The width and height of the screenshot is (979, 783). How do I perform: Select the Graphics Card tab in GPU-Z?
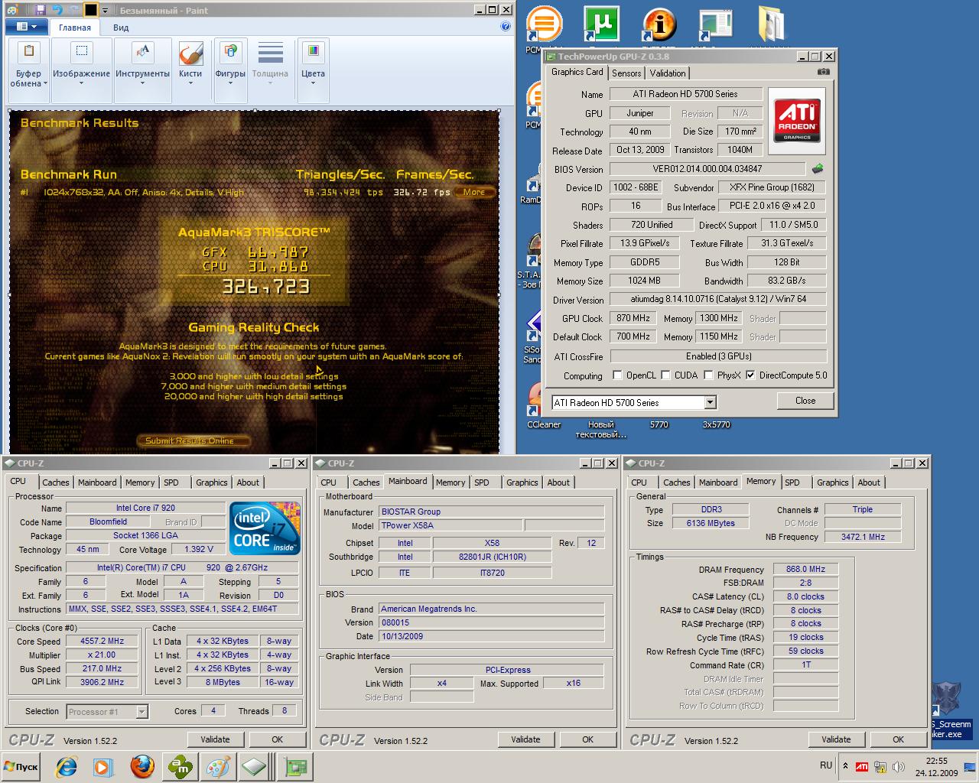point(577,72)
